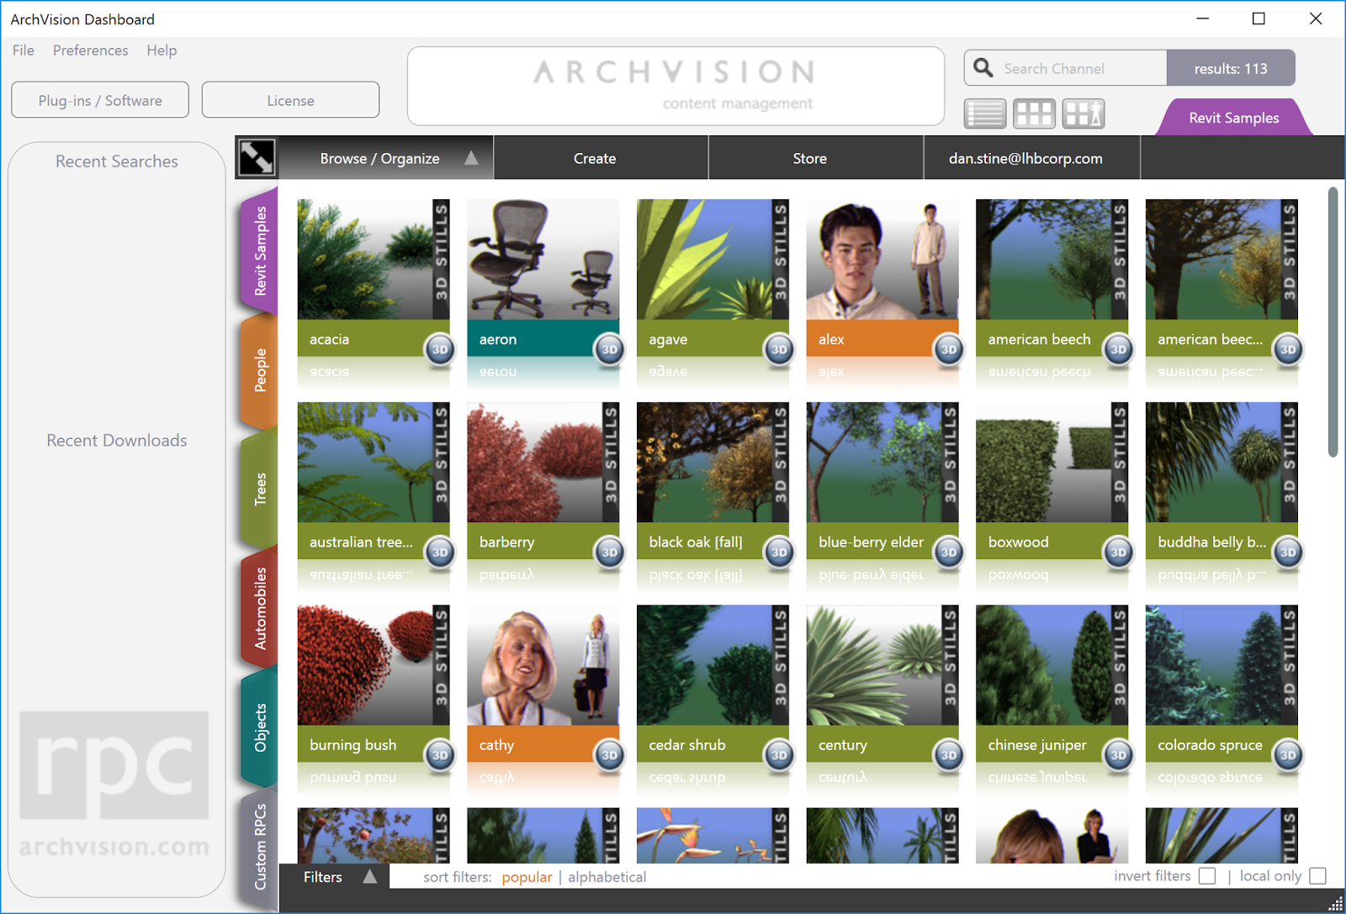The height and width of the screenshot is (914, 1346).
Task: Click the resize arrows icon beside Browse / Organize
Action: point(255,157)
